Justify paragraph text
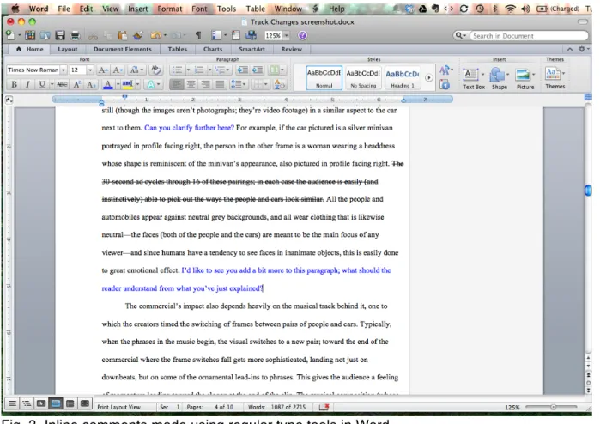600x424 pixels. [x=220, y=85]
